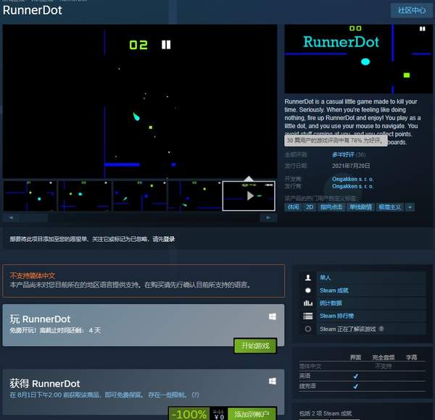Select the fourth screenshot thumbnail
The height and width of the screenshot is (420, 435).
click(195, 196)
